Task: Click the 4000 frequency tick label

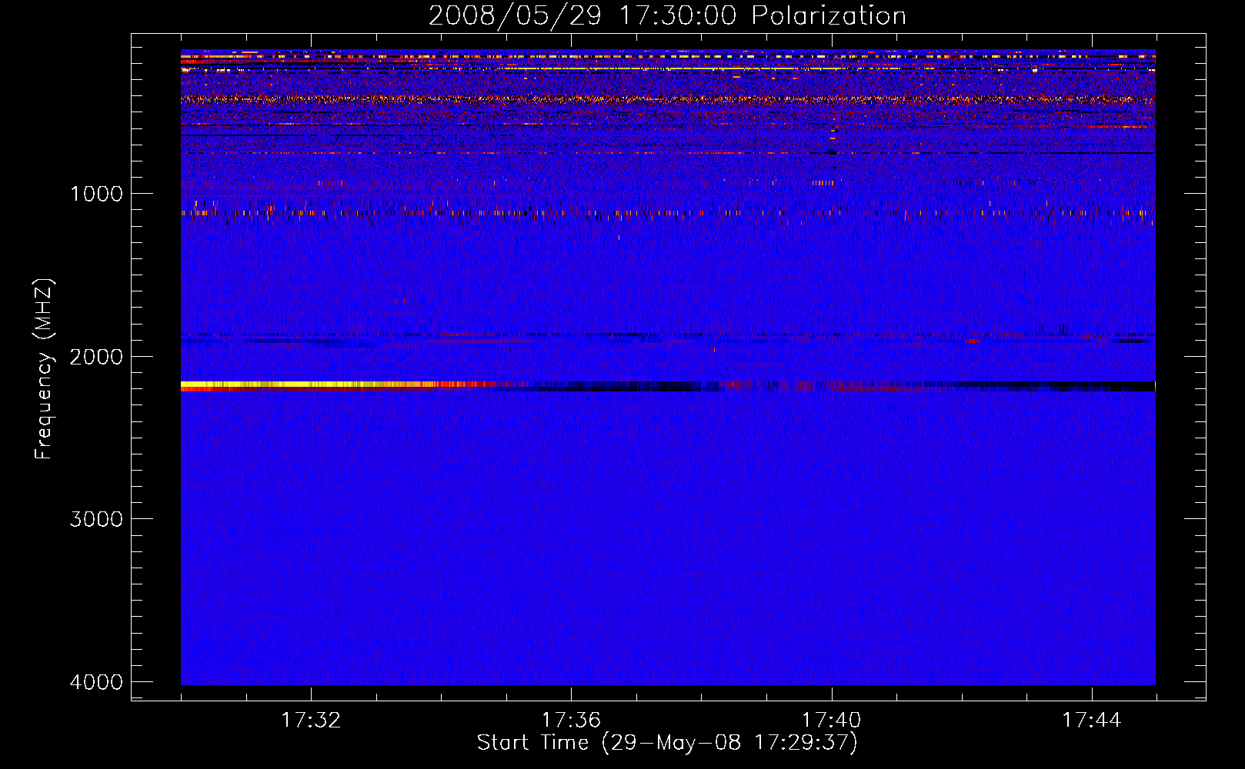Action: (96, 681)
